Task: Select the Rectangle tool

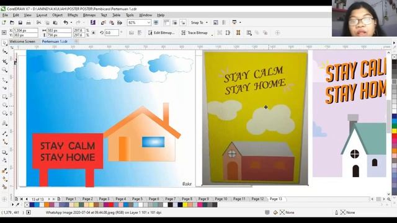Action: tap(4, 97)
